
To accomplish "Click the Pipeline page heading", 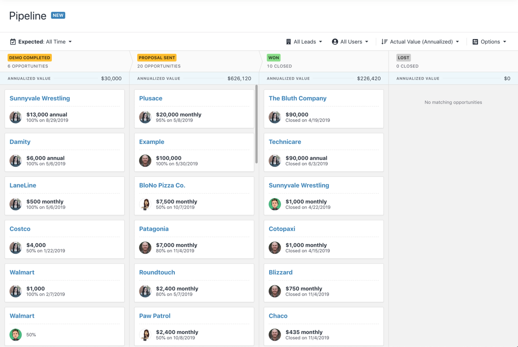I will [x=28, y=16].
